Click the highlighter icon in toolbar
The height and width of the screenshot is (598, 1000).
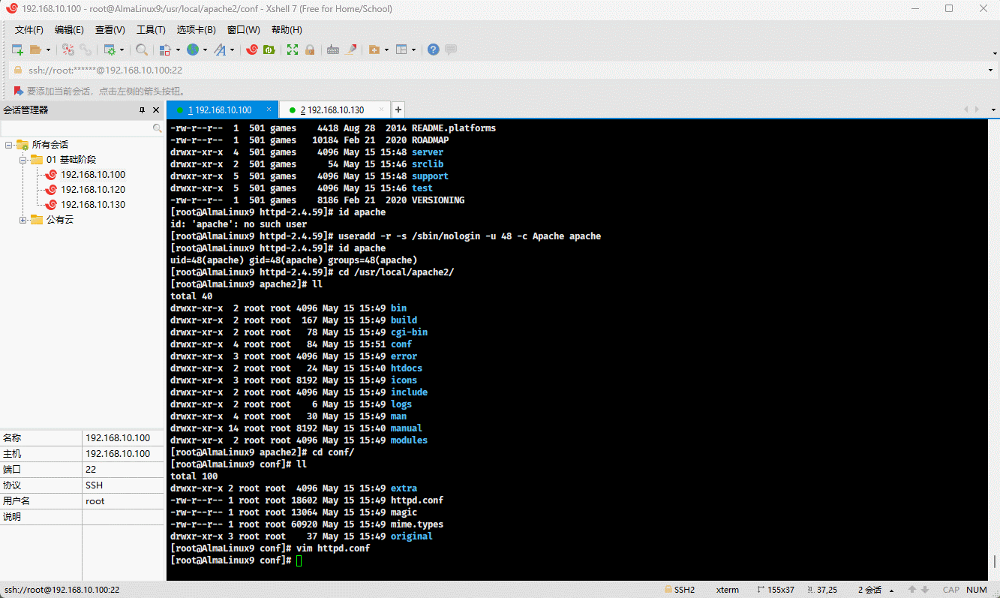click(350, 50)
